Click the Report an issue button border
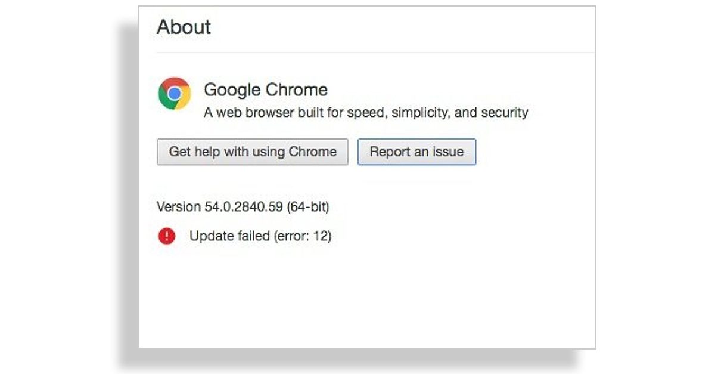 [x=416, y=140]
